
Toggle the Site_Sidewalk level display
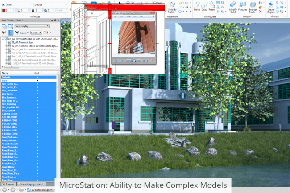(37, 90)
